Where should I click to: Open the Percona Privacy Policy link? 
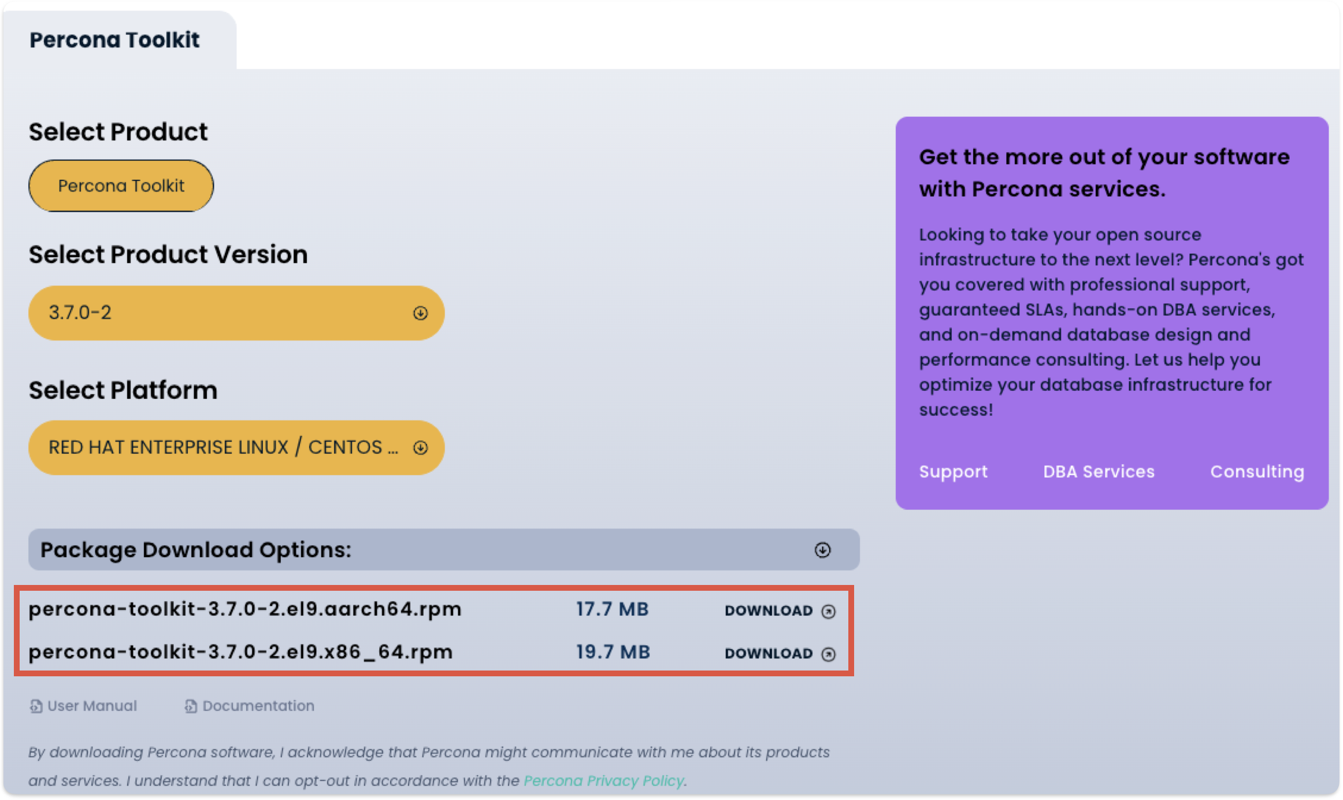(x=604, y=780)
